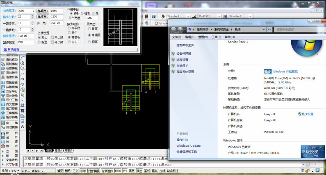Click the 梯间宽< button
This screenshot has width=326, height=175.
[43, 11]
